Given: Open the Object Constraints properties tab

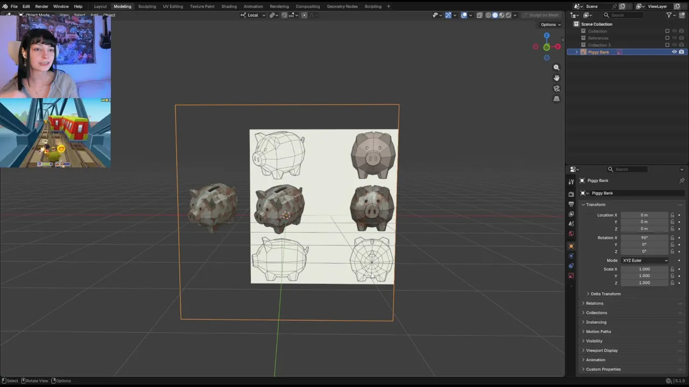Looking at the screenshot, I should (571, 266).
